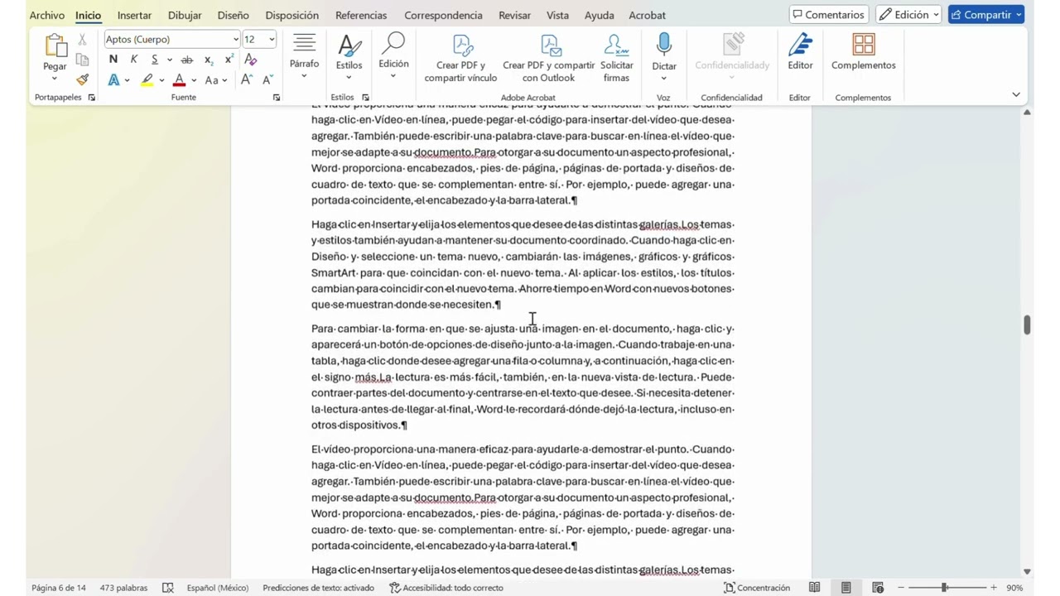Switch to the Insertar tab
This screenshot has height=596, width=1060.
coord(134,15)
